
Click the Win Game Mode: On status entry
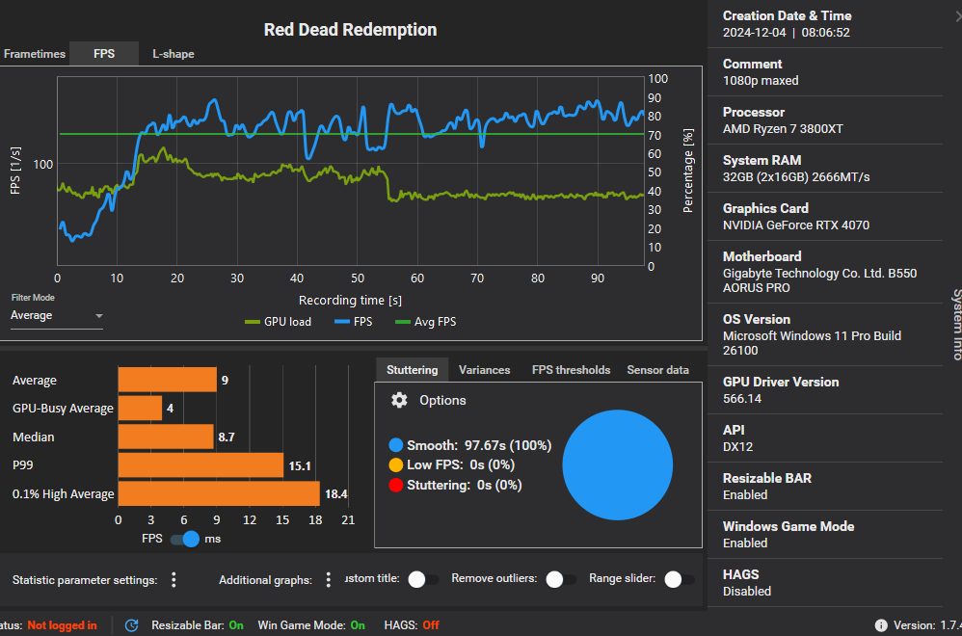(x=311, y=625)
